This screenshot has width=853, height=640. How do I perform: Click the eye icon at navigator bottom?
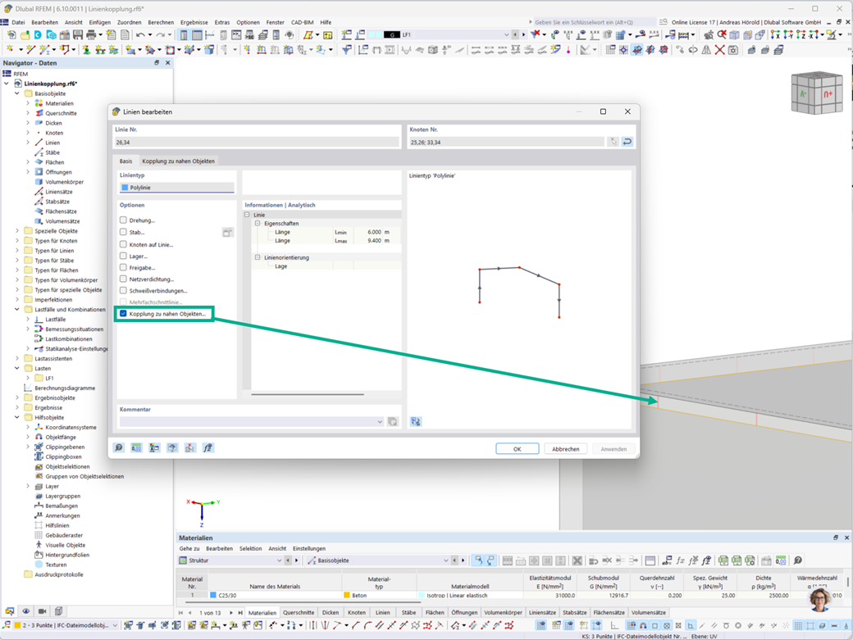tap(26, 611)
